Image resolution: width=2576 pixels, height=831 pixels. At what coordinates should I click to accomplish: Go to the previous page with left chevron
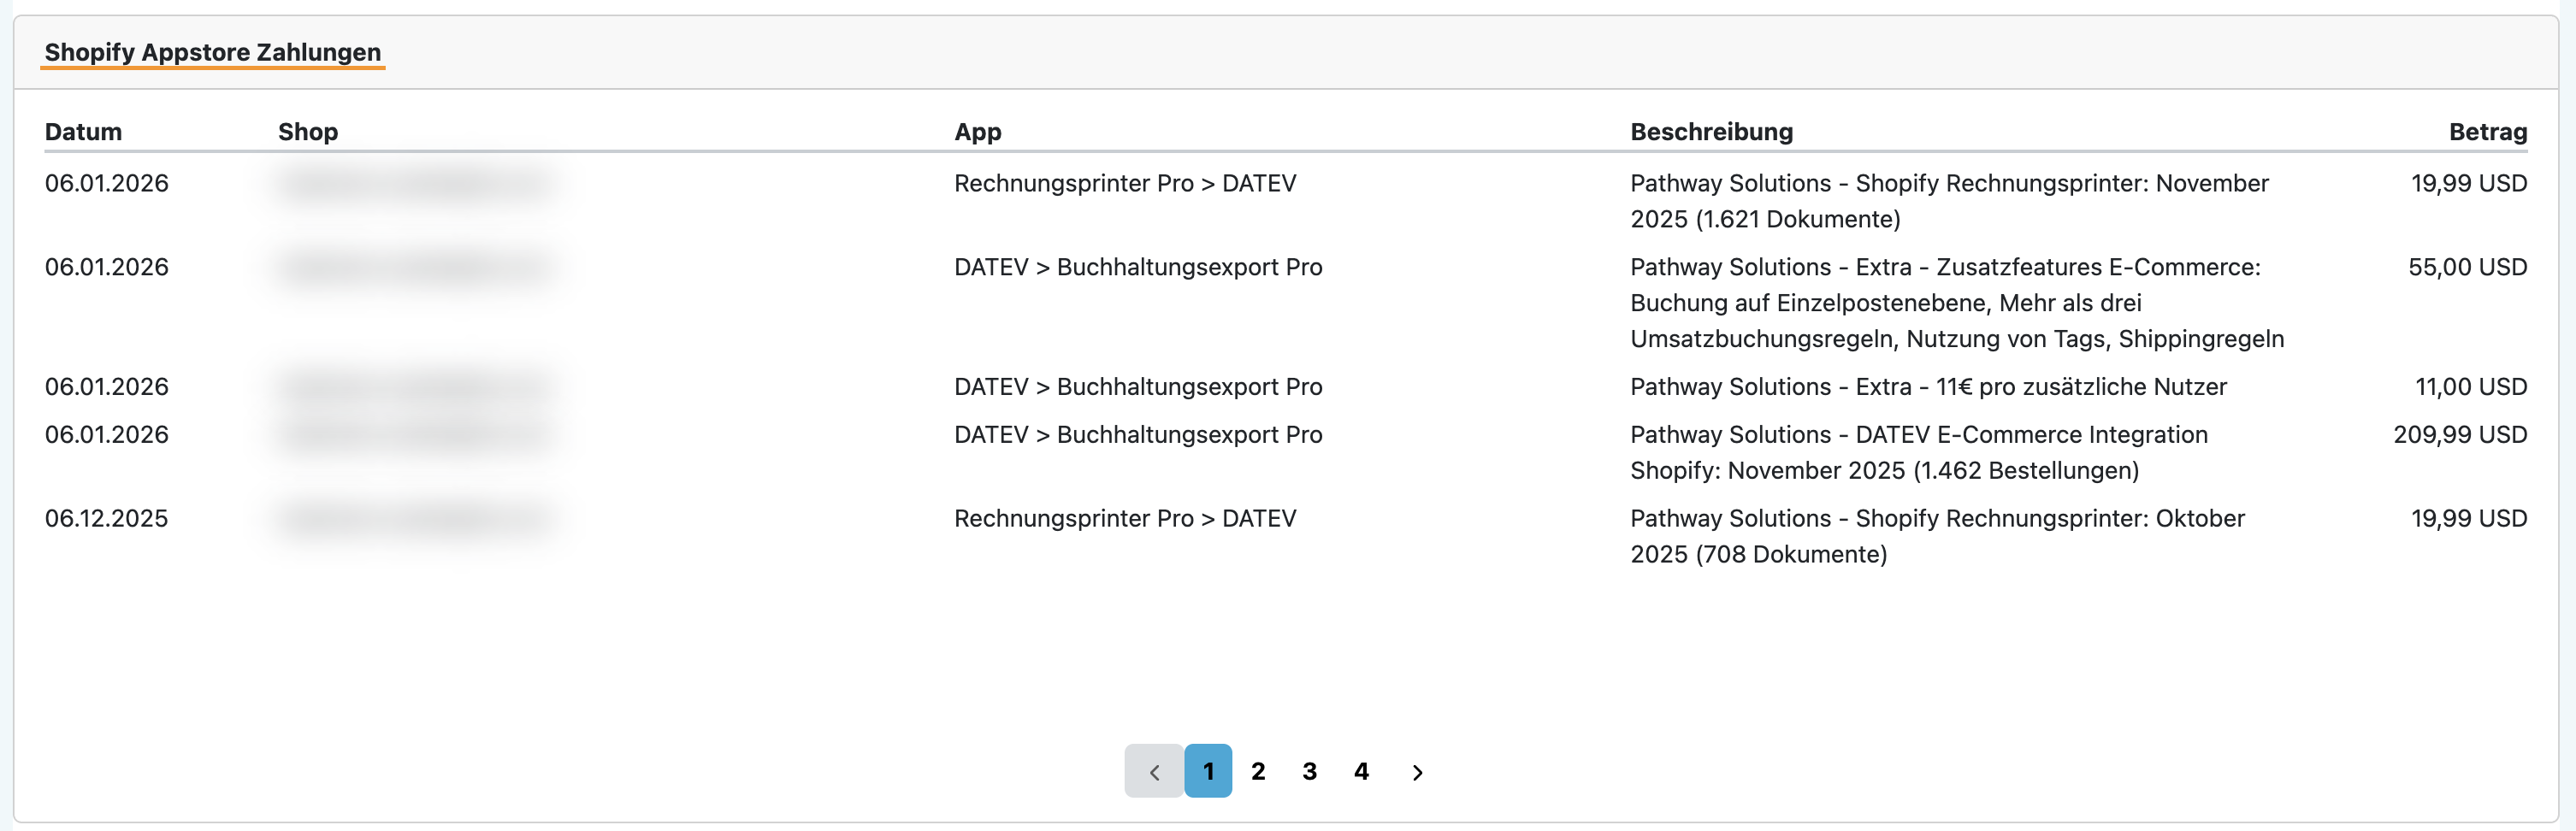coord(1154,772)
